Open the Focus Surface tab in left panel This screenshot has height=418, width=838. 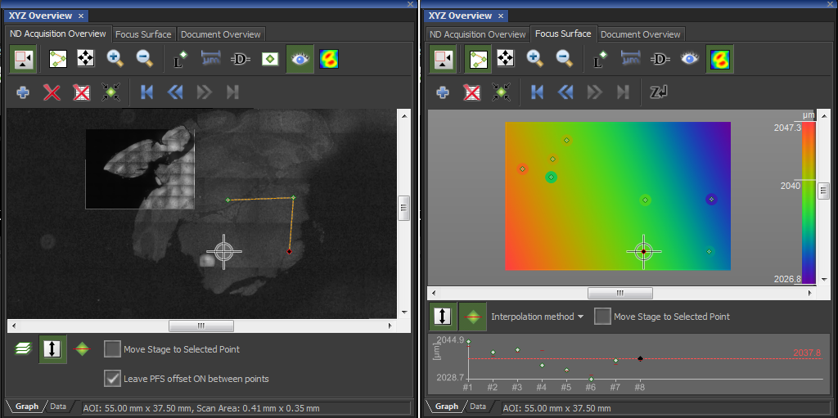143,34
